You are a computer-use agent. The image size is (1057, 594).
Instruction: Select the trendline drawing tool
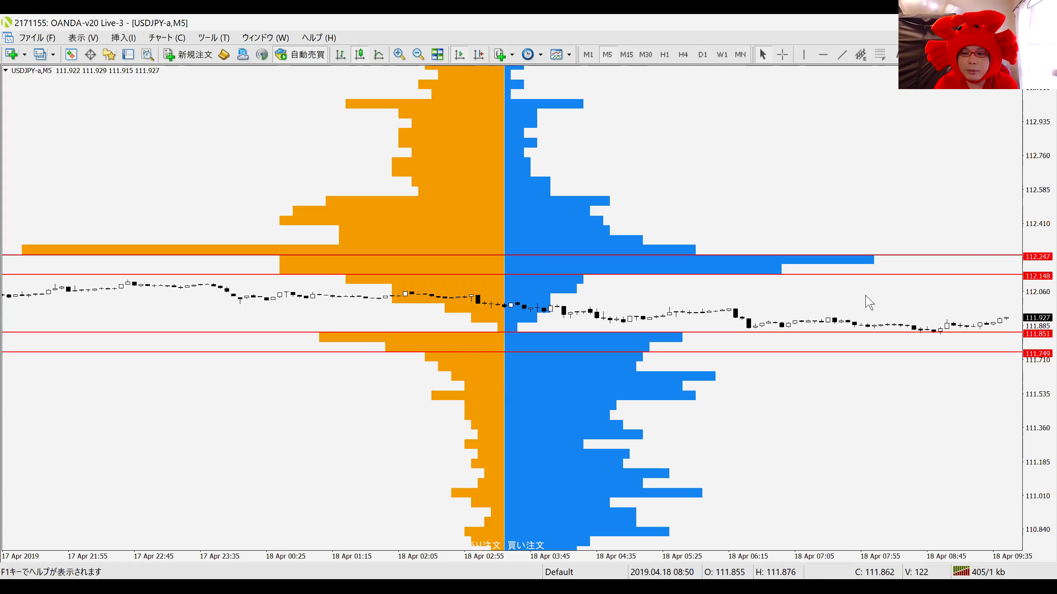(842, 54)
